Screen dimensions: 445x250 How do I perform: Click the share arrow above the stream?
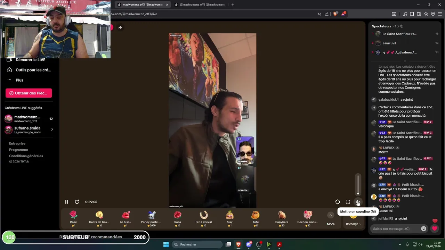point(120,27)
